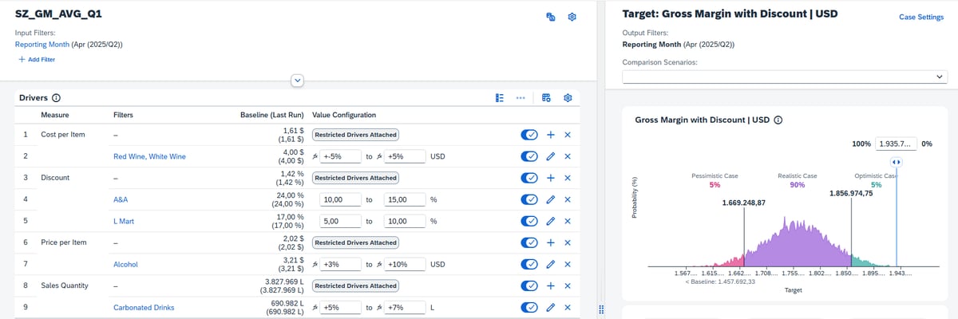Open the Reporting Month input filter

pos(42,44)
